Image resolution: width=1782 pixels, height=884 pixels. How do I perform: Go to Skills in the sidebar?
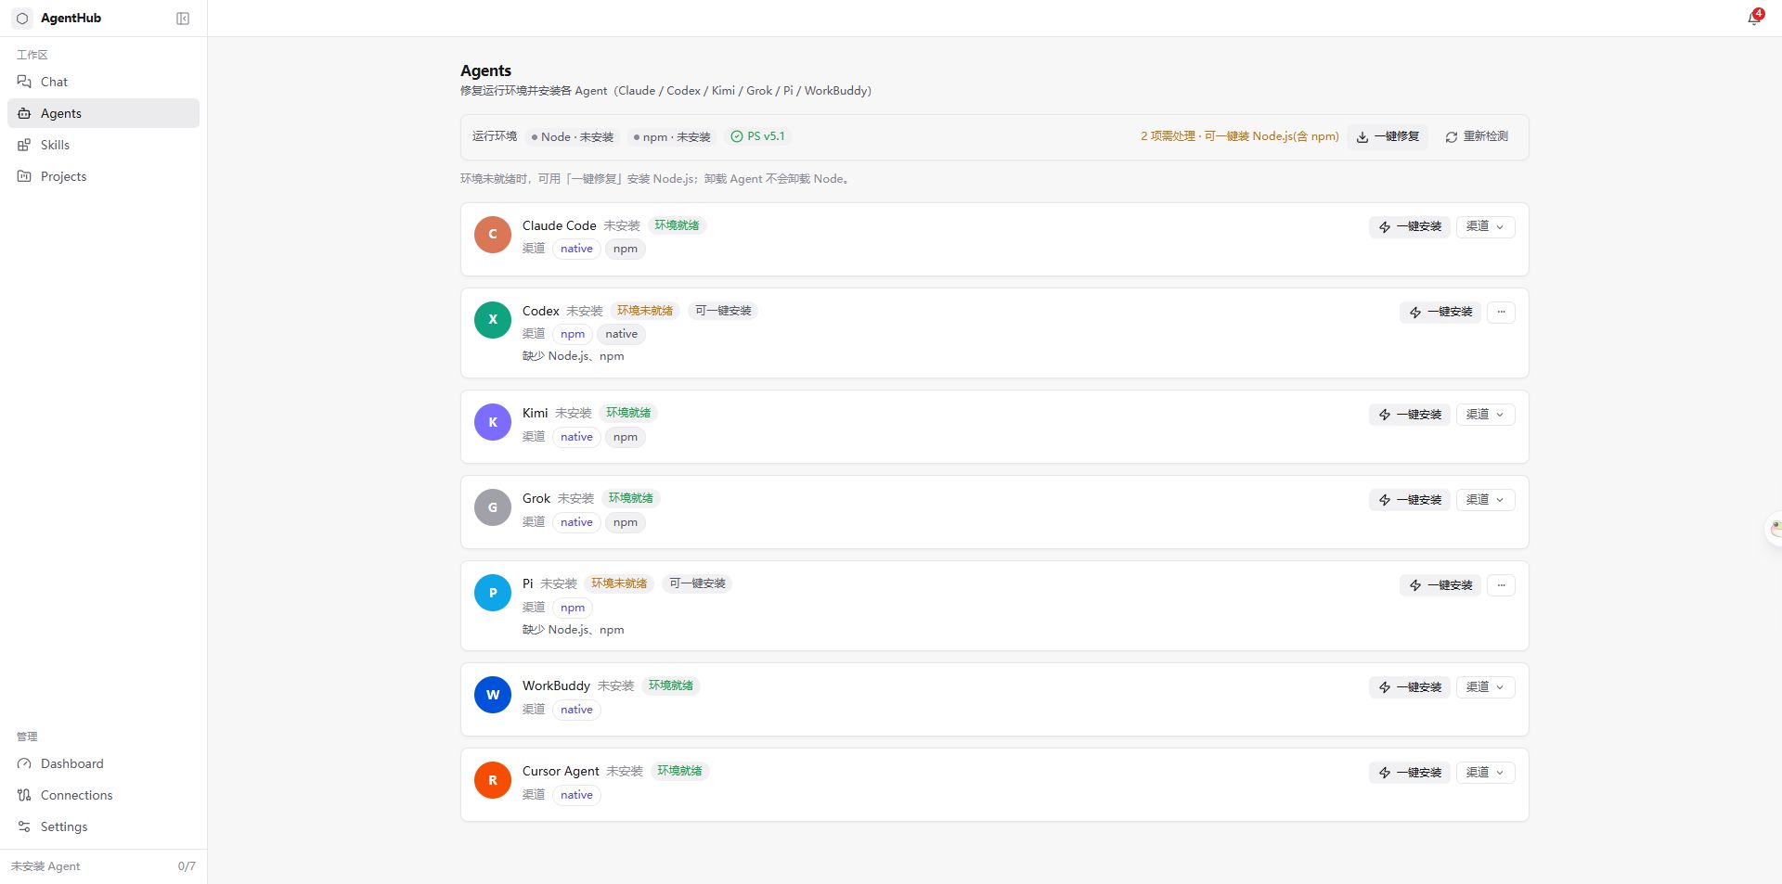(103, 145)
